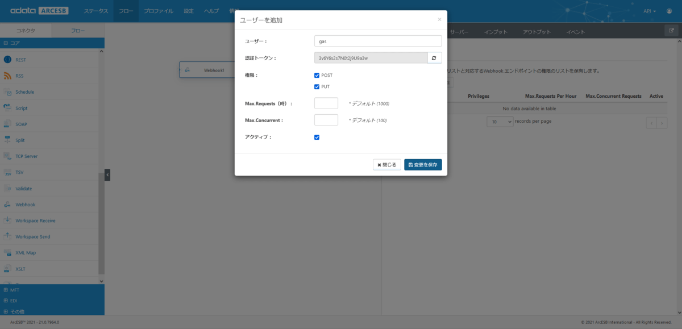Viewport: 682px width, 329px height.
Task: Click the XML Map connector icon
Action: tap(8, 253)
